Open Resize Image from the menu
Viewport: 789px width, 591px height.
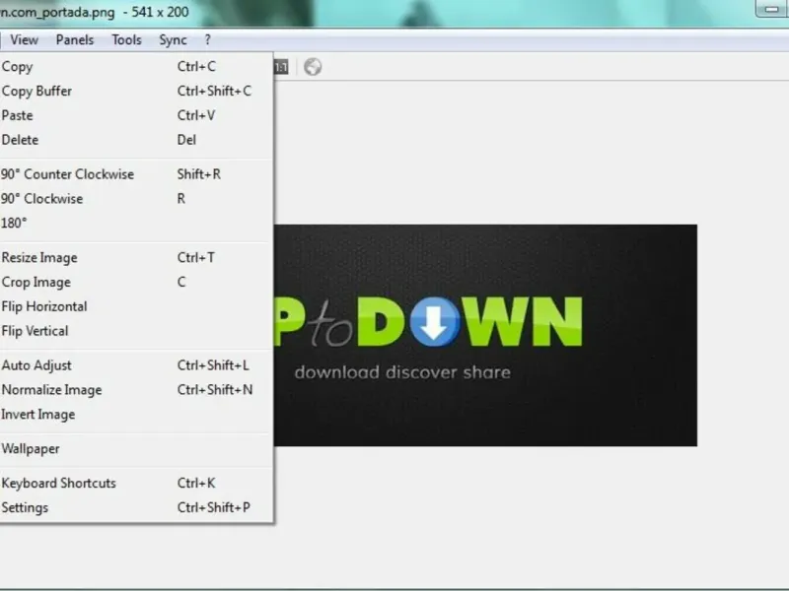point(136,257)
